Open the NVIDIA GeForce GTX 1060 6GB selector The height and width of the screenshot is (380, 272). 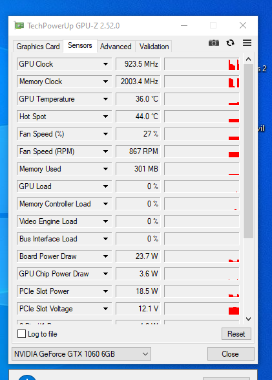pyautogui.click(x=81, y=354)
